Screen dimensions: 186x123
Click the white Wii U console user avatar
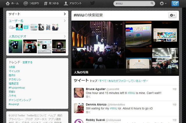(12, 27)
